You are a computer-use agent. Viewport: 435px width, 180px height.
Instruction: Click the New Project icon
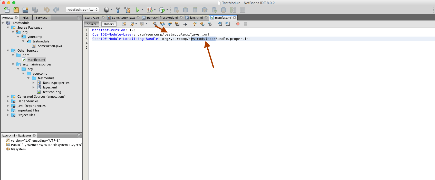16,10
